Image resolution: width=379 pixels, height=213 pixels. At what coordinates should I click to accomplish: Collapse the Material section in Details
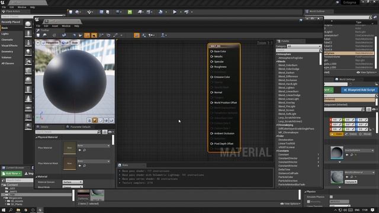coord(37,177)
